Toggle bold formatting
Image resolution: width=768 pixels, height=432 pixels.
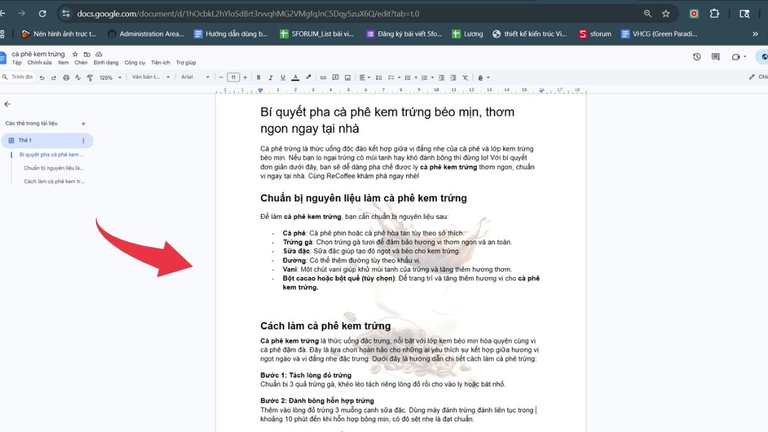click(x=259, y=77)
